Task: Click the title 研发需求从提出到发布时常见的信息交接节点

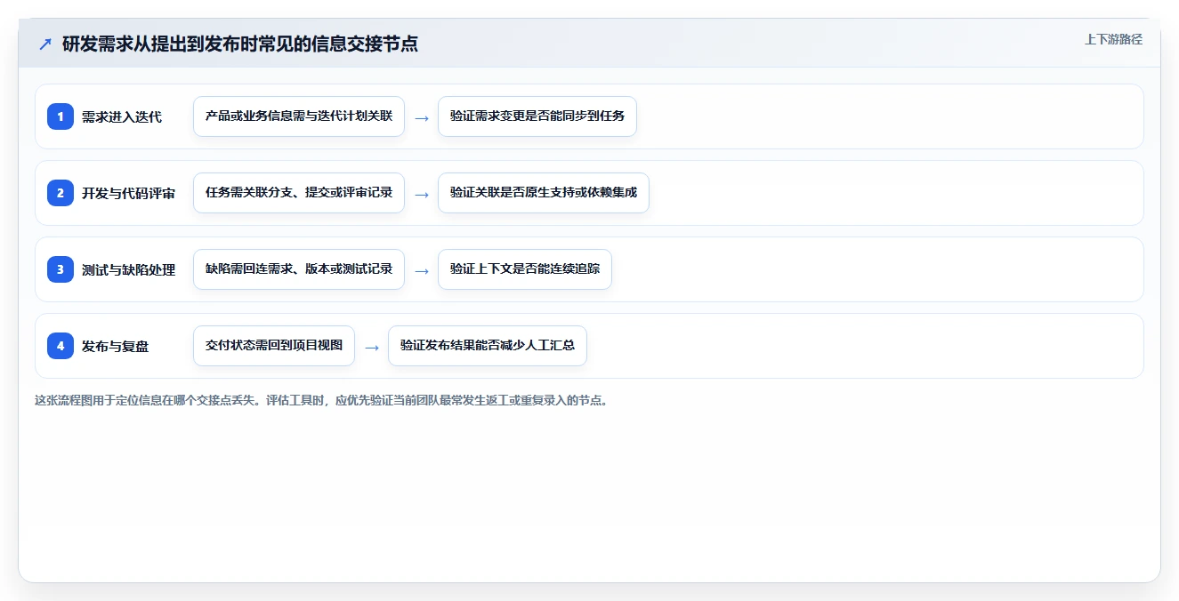Action: [240, 44]
